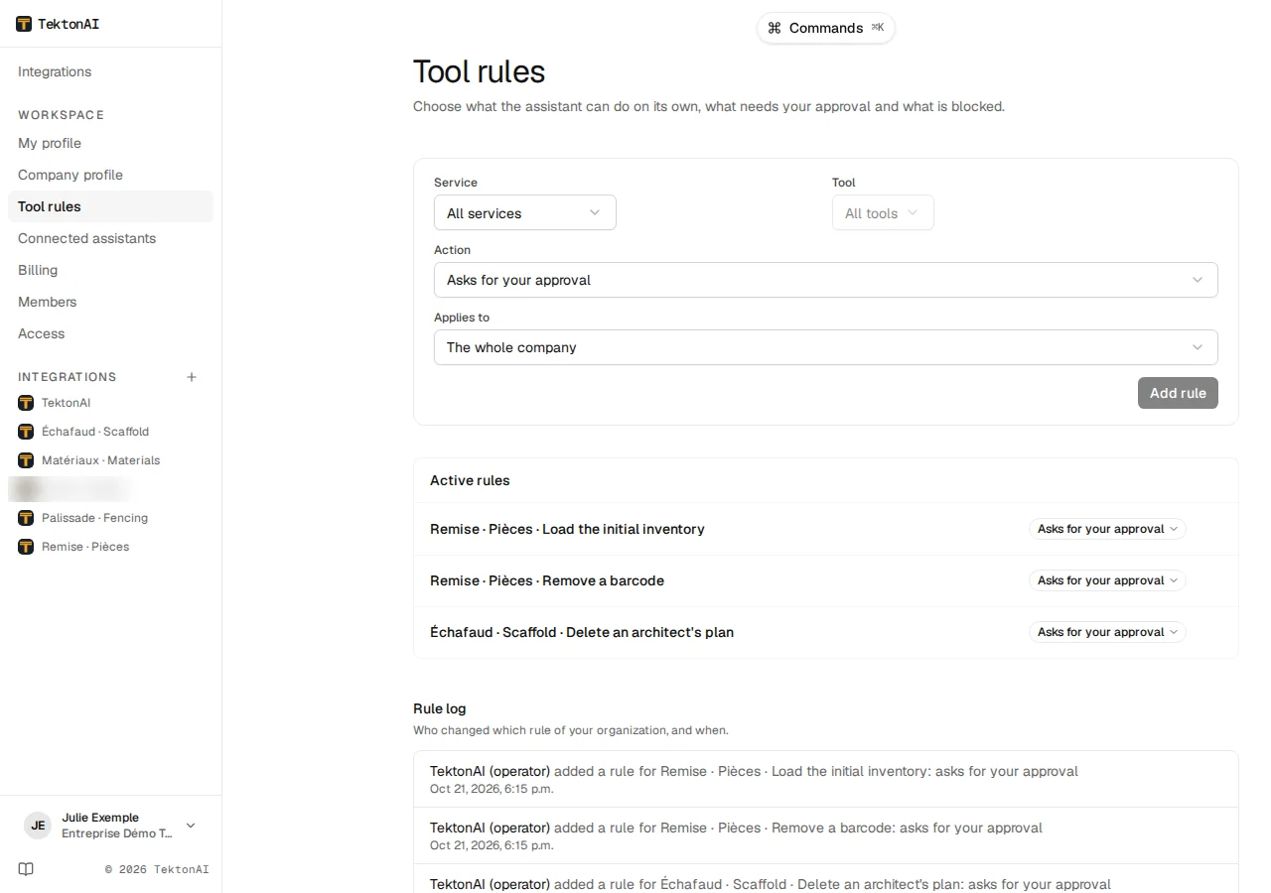1271x893 pixels.
Task: Change action for Load the initial inventory rule
Action: point(1107,529)
